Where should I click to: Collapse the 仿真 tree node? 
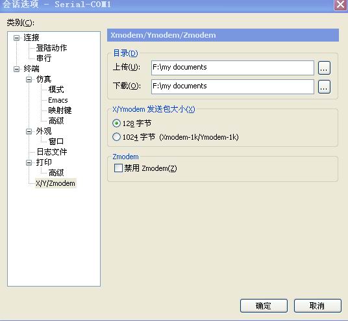click(x=29, y=79)
